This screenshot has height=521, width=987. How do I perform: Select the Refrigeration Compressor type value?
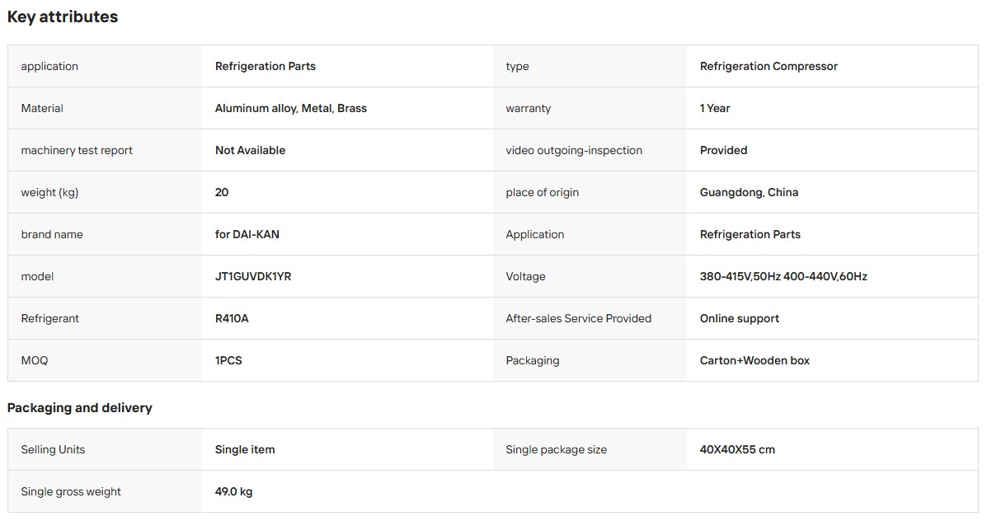768,66
